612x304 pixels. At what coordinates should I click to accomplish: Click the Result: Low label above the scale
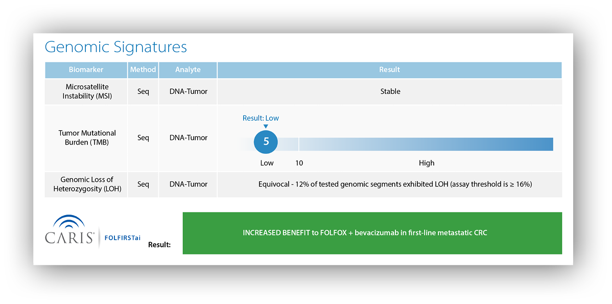click(x=261, y=118)
